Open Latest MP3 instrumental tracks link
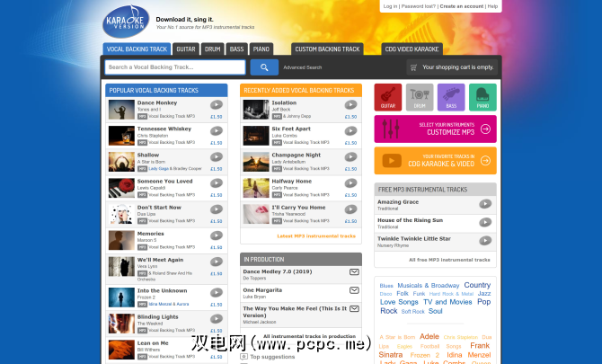Viewport: 602px width, 364px height. 316,236
